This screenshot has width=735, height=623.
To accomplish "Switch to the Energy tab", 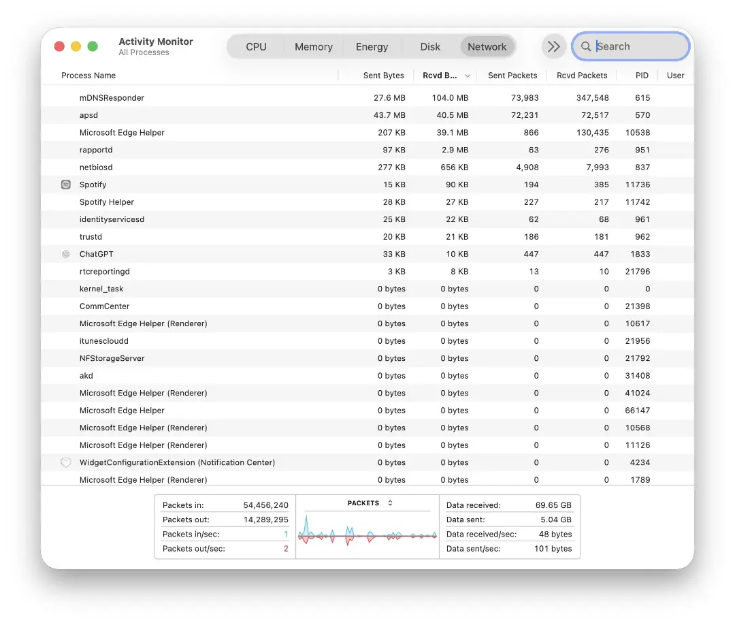I will pos(372,46).
